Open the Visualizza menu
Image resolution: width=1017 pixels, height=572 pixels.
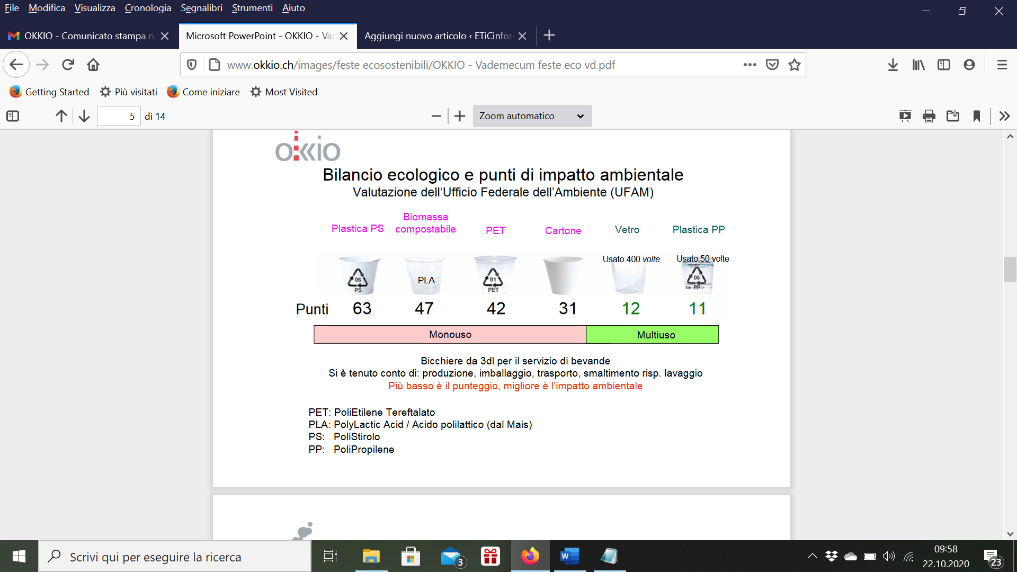click(x=95, y=8)
